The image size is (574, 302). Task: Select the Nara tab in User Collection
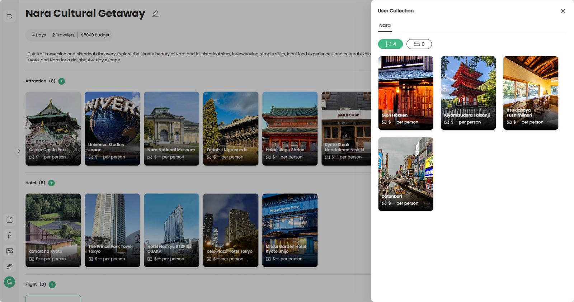point(385,25)
